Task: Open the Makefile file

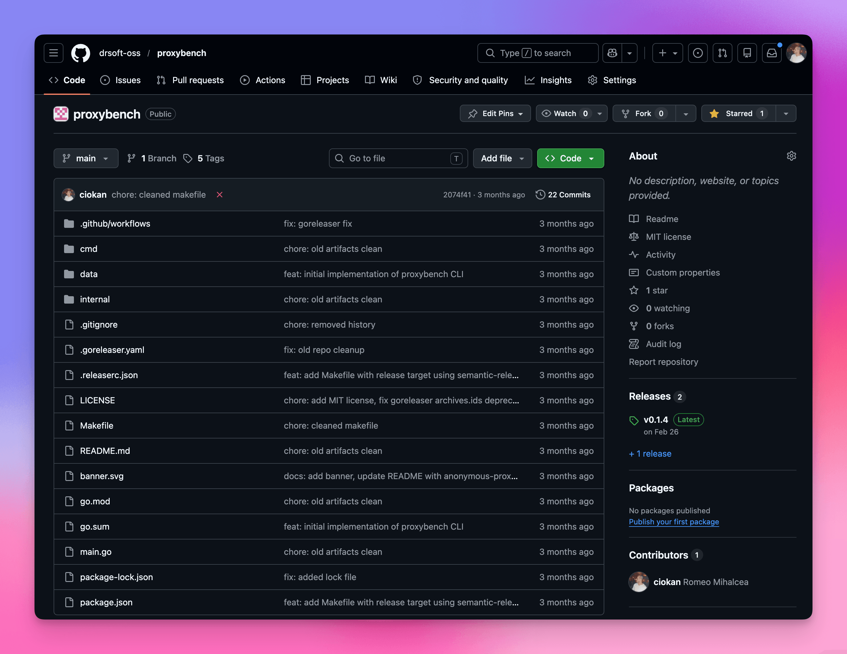Action: (x=97, y=426)
